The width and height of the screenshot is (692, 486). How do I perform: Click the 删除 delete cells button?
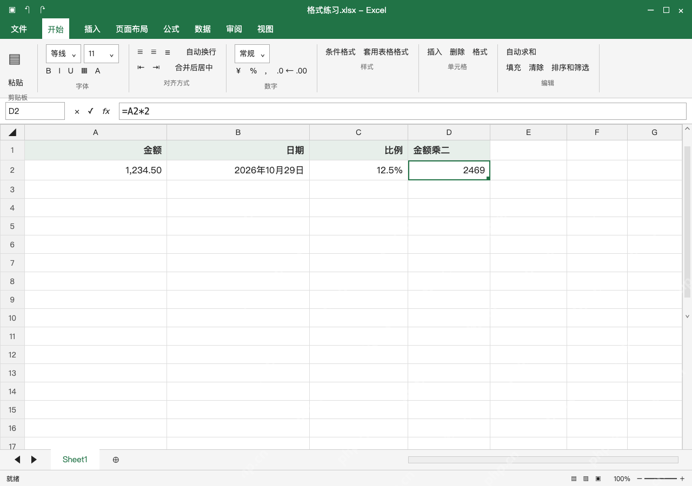tap(457, 52)
